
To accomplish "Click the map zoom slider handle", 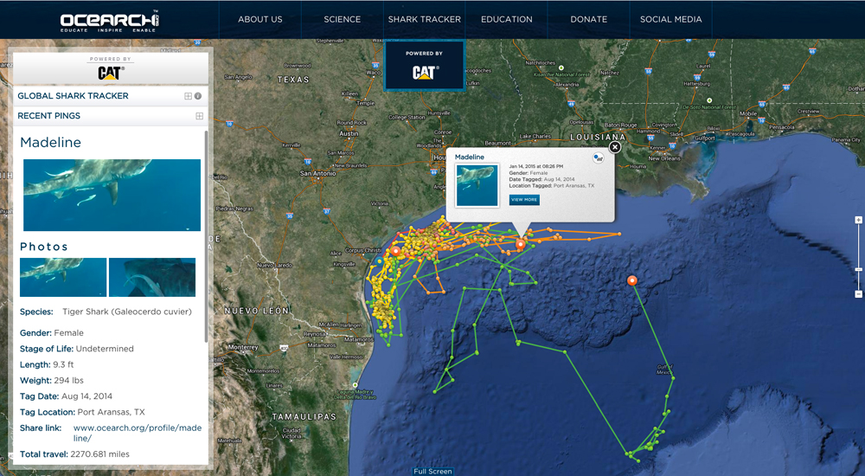I will pyautogui.click(x=858, y=269).
